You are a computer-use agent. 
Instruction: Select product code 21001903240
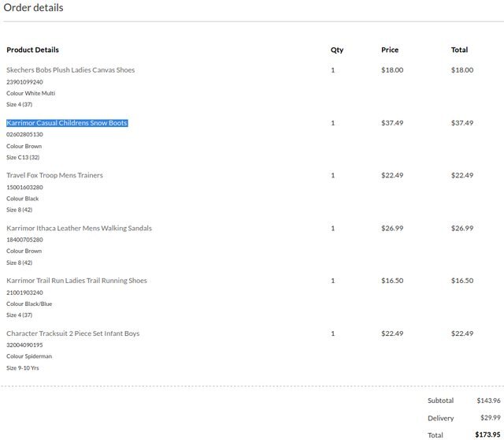tap(24, 293)
